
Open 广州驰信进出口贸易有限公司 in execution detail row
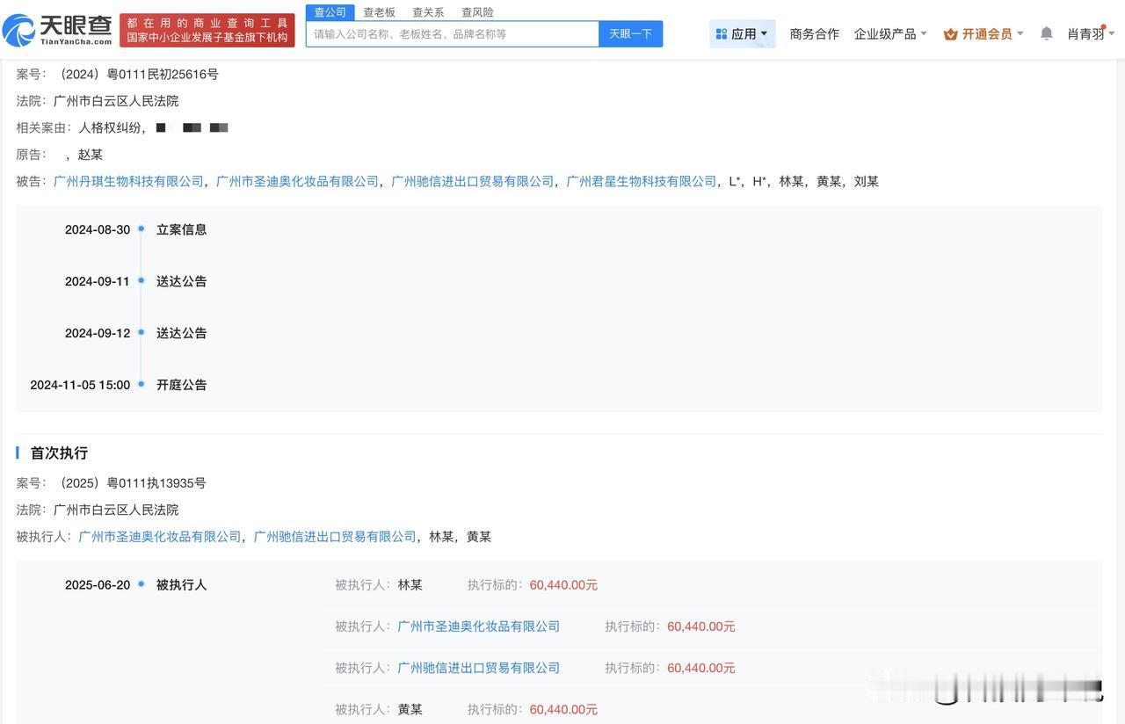(479, 668)
